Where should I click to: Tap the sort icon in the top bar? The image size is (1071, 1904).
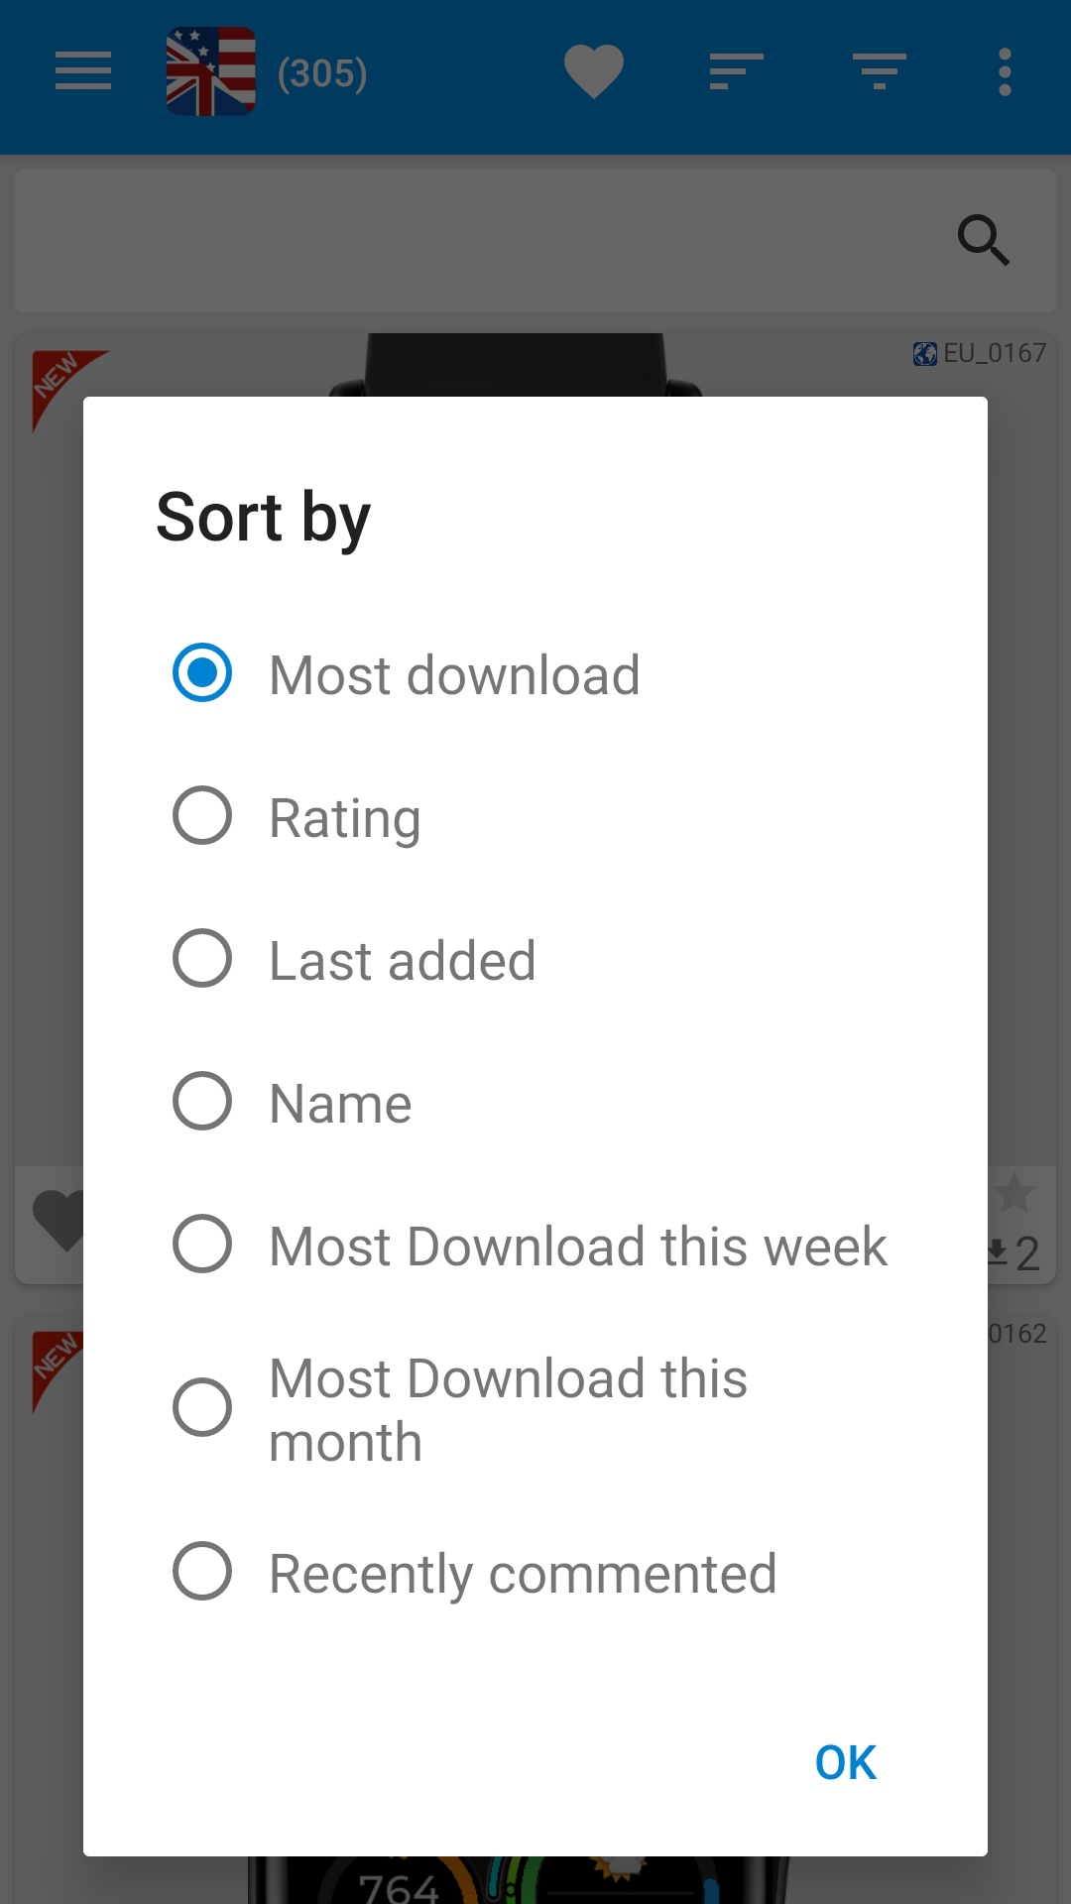click(x=736, y=72)
